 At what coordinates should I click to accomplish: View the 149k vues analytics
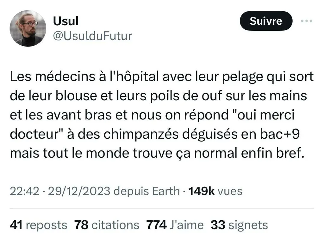point(215,191)
